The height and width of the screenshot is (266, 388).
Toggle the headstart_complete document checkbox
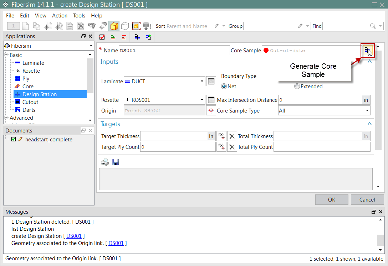(x=14, y=140)
